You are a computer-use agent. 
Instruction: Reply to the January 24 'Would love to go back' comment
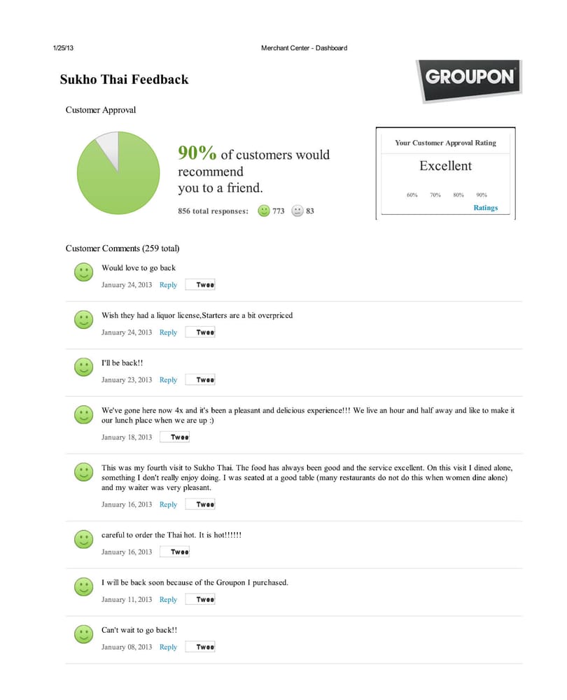click(x=168, y=285)
